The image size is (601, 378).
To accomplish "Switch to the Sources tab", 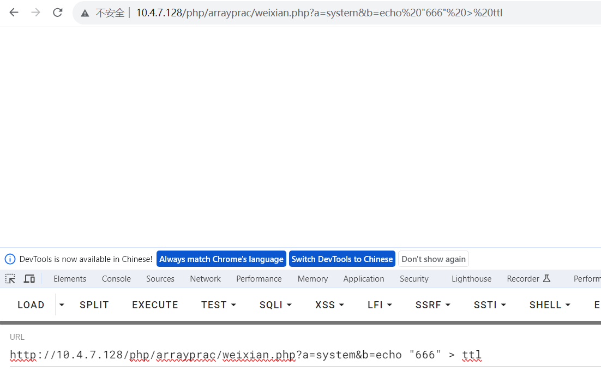I will coord(160,279).
